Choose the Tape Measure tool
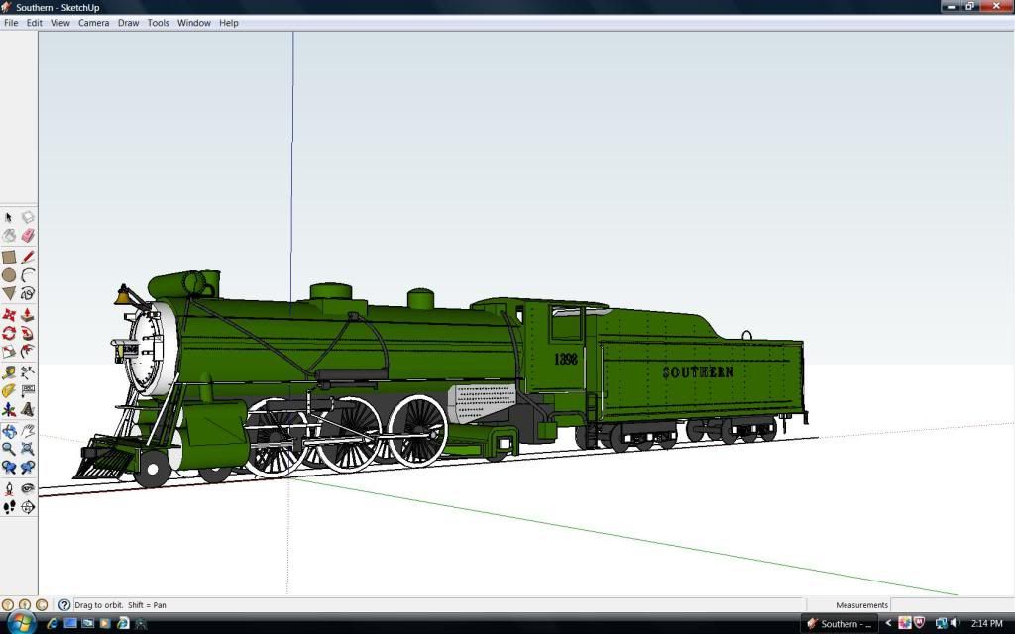Image resolution: width=1015 pixels, height=634 pixels. pyautogui.click(x=8, y=372)
